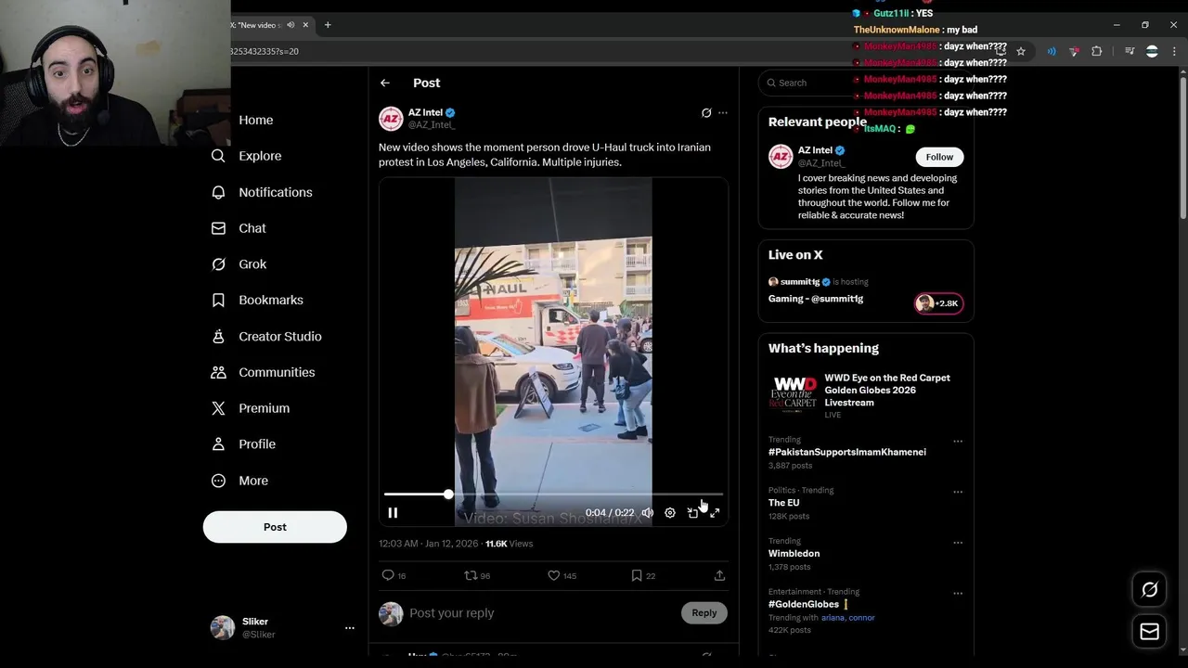The image size is (1188, 668).
Task: Open Sliker account options ellipsis
Action: pyautogui.click(x=350, y=628)
